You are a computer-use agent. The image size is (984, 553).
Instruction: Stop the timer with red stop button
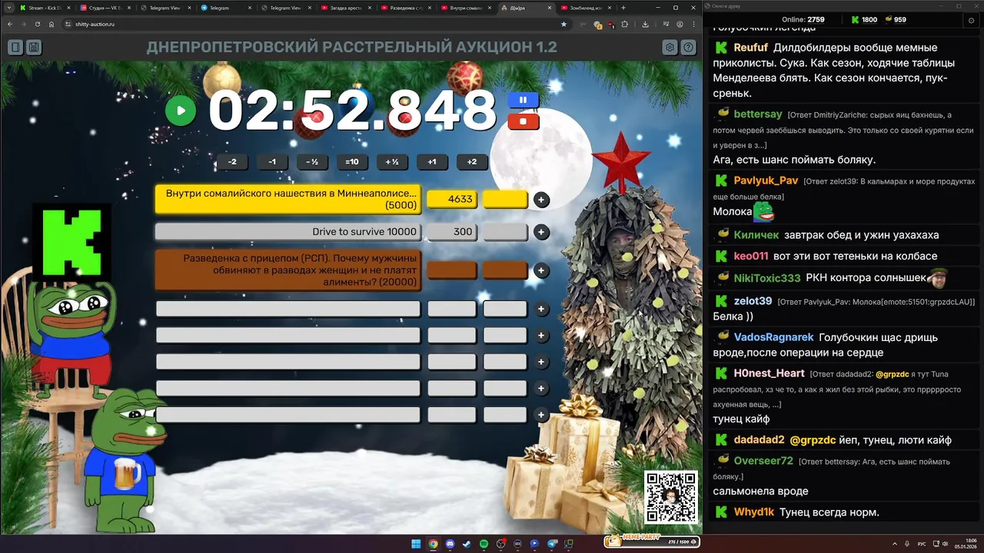tap(524, 121)
